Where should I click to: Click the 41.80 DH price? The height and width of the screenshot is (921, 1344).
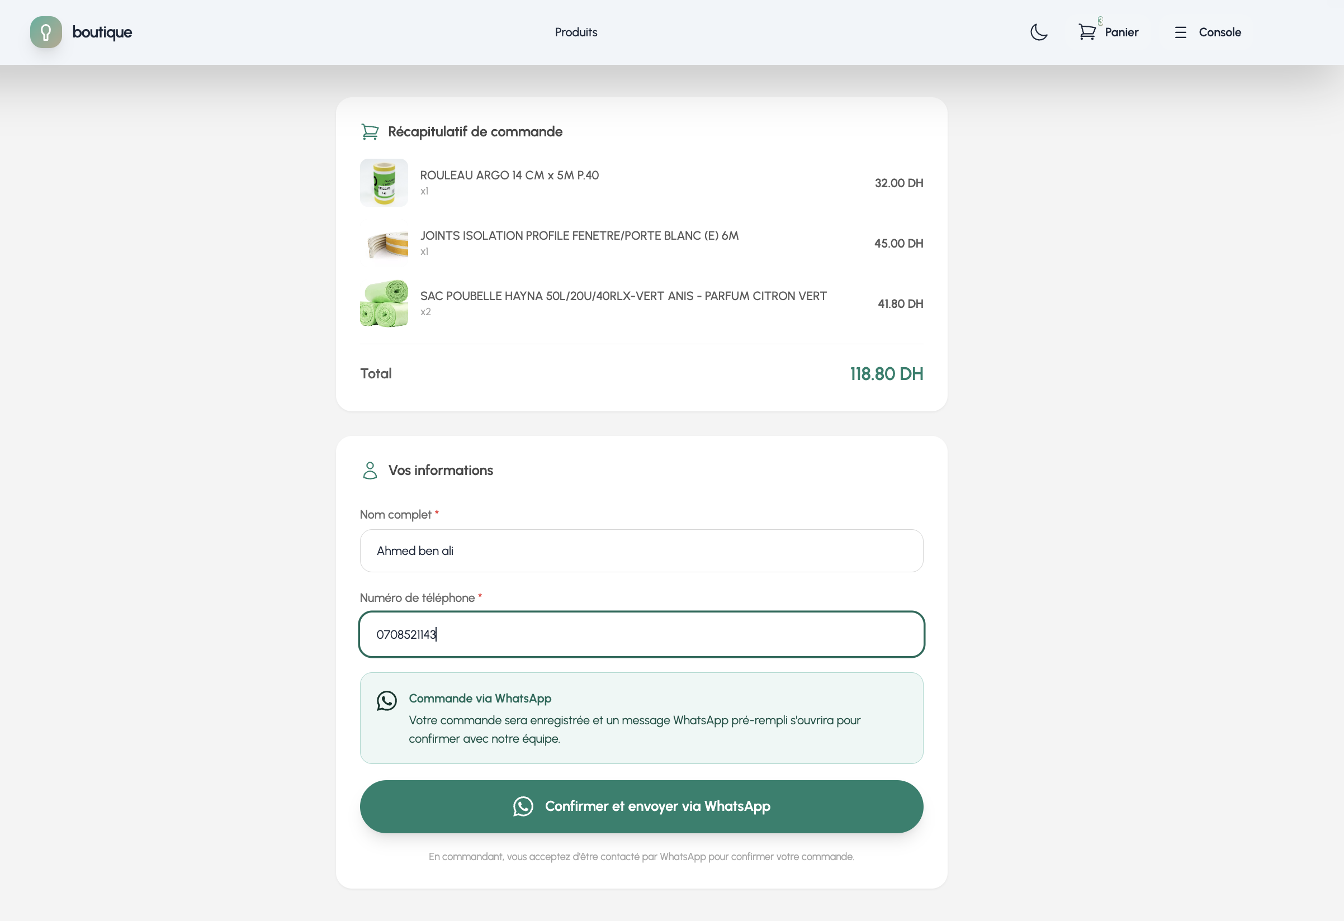tap(901, 304)
